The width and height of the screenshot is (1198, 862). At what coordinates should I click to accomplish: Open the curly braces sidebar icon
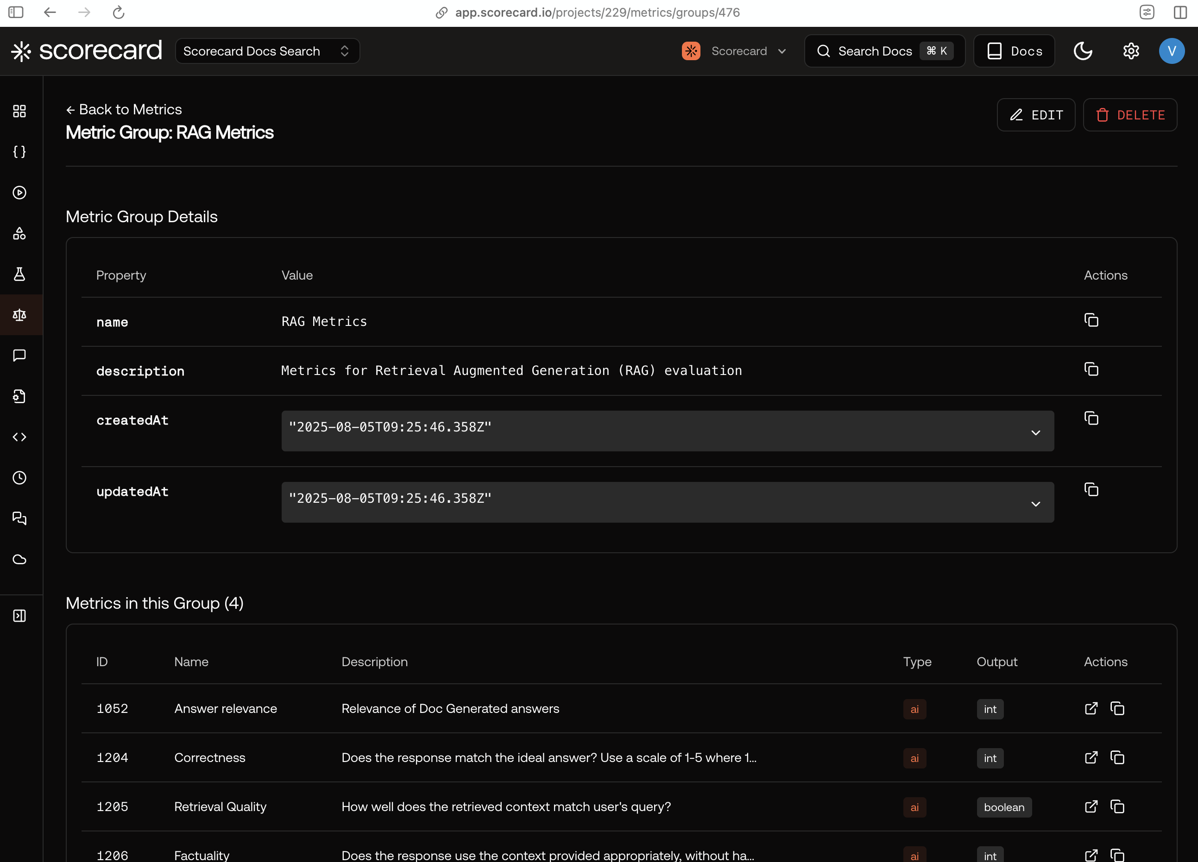pos(19,152)
